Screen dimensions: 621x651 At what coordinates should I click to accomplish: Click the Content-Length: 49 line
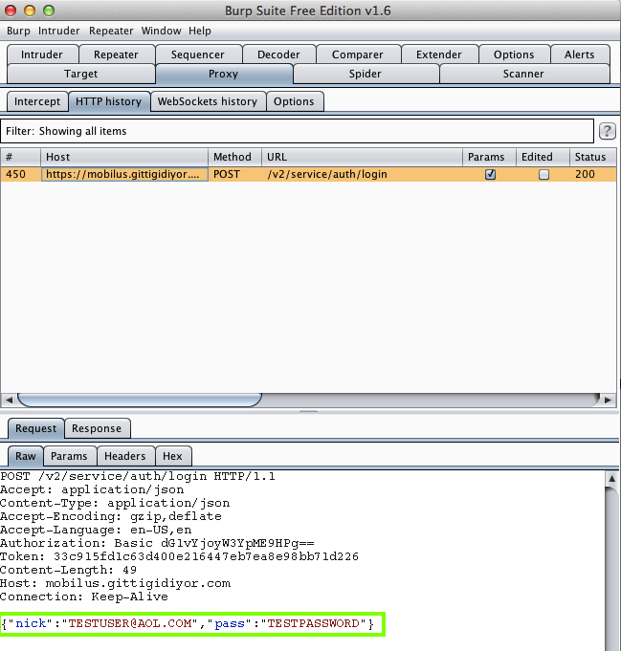click(68, 570)
